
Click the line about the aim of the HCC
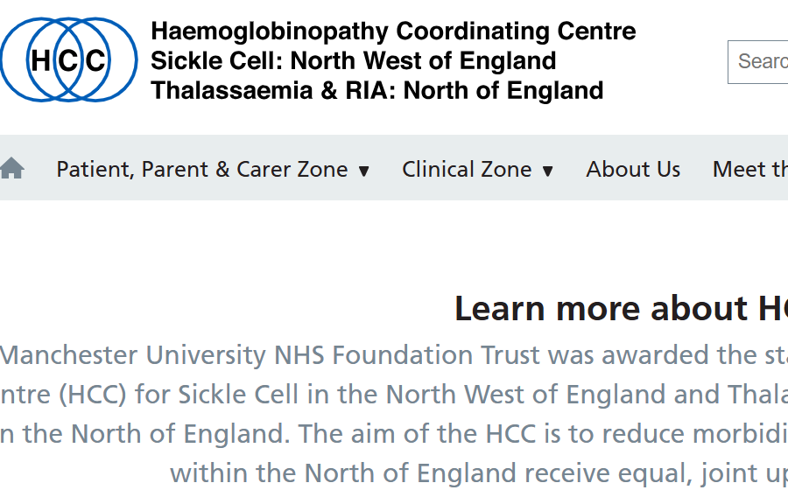(394, 434)
